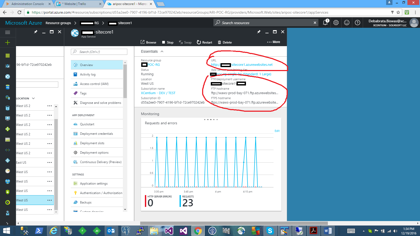The height and width of the screenshot is (236, 420).
Task: Open Application settings
Action: pyautogui.click(x=97, y=183)
